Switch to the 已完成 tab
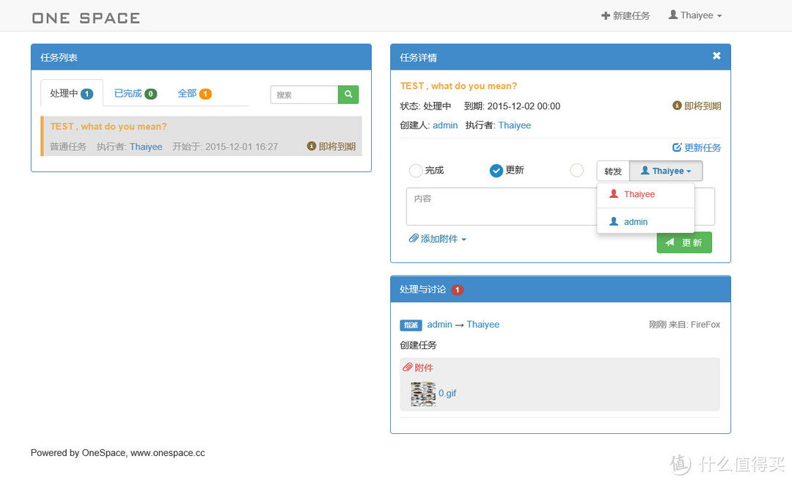The image size is (792, 483). coord(136,93)
